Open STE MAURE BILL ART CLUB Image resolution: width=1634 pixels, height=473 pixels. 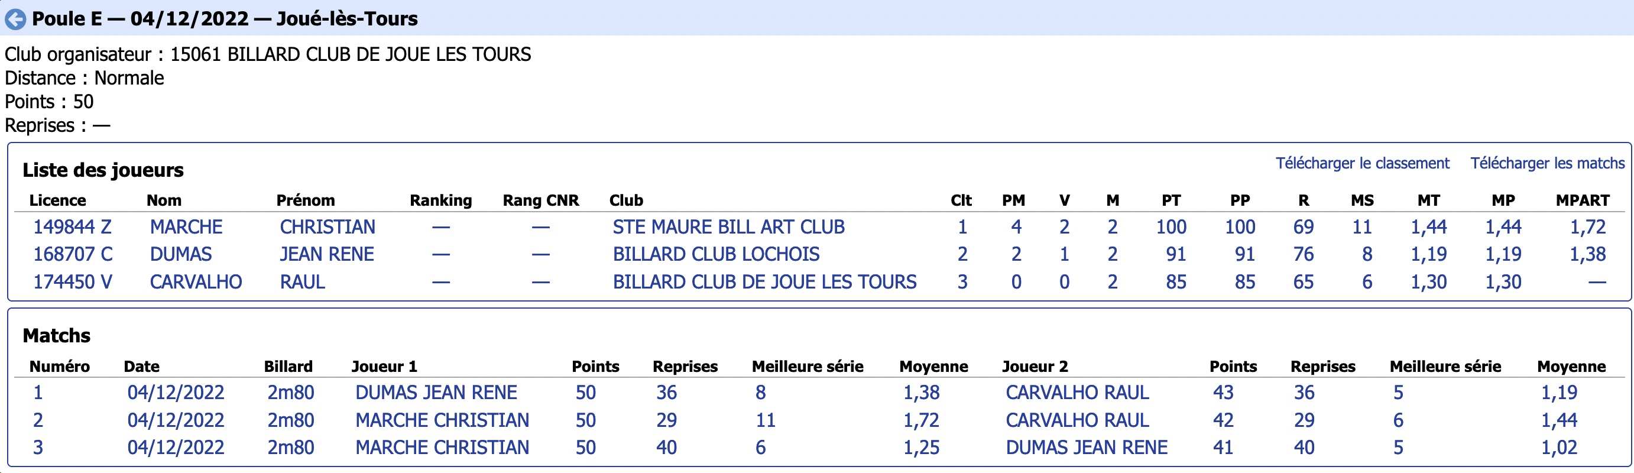728,227
